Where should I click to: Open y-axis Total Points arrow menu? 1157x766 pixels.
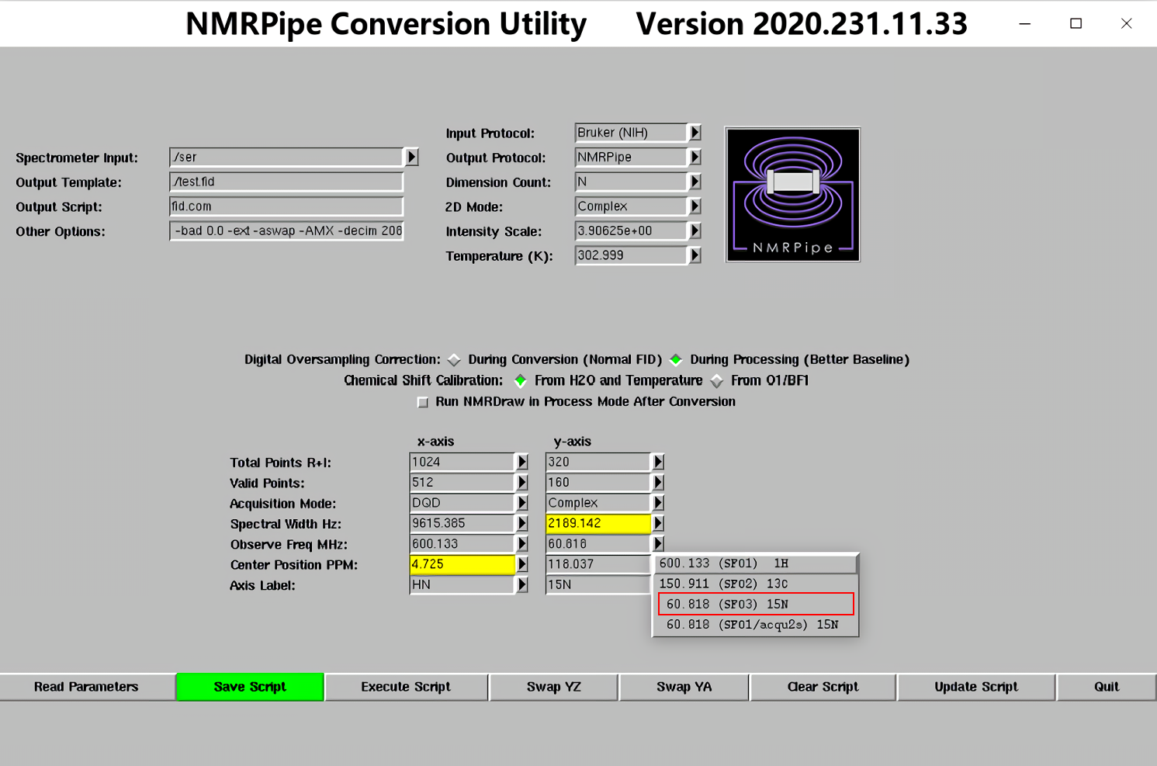657,462
